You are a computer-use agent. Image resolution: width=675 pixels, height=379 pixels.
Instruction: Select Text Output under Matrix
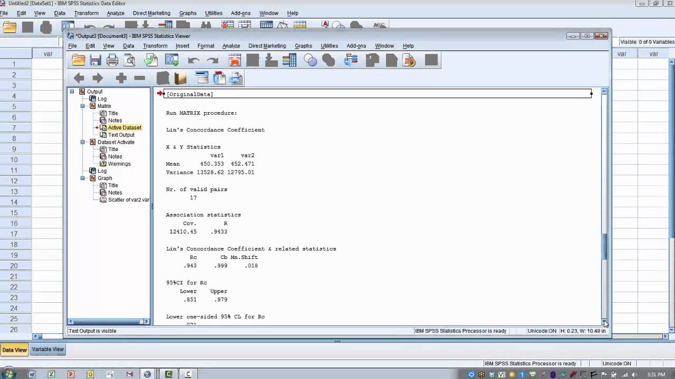121,135
